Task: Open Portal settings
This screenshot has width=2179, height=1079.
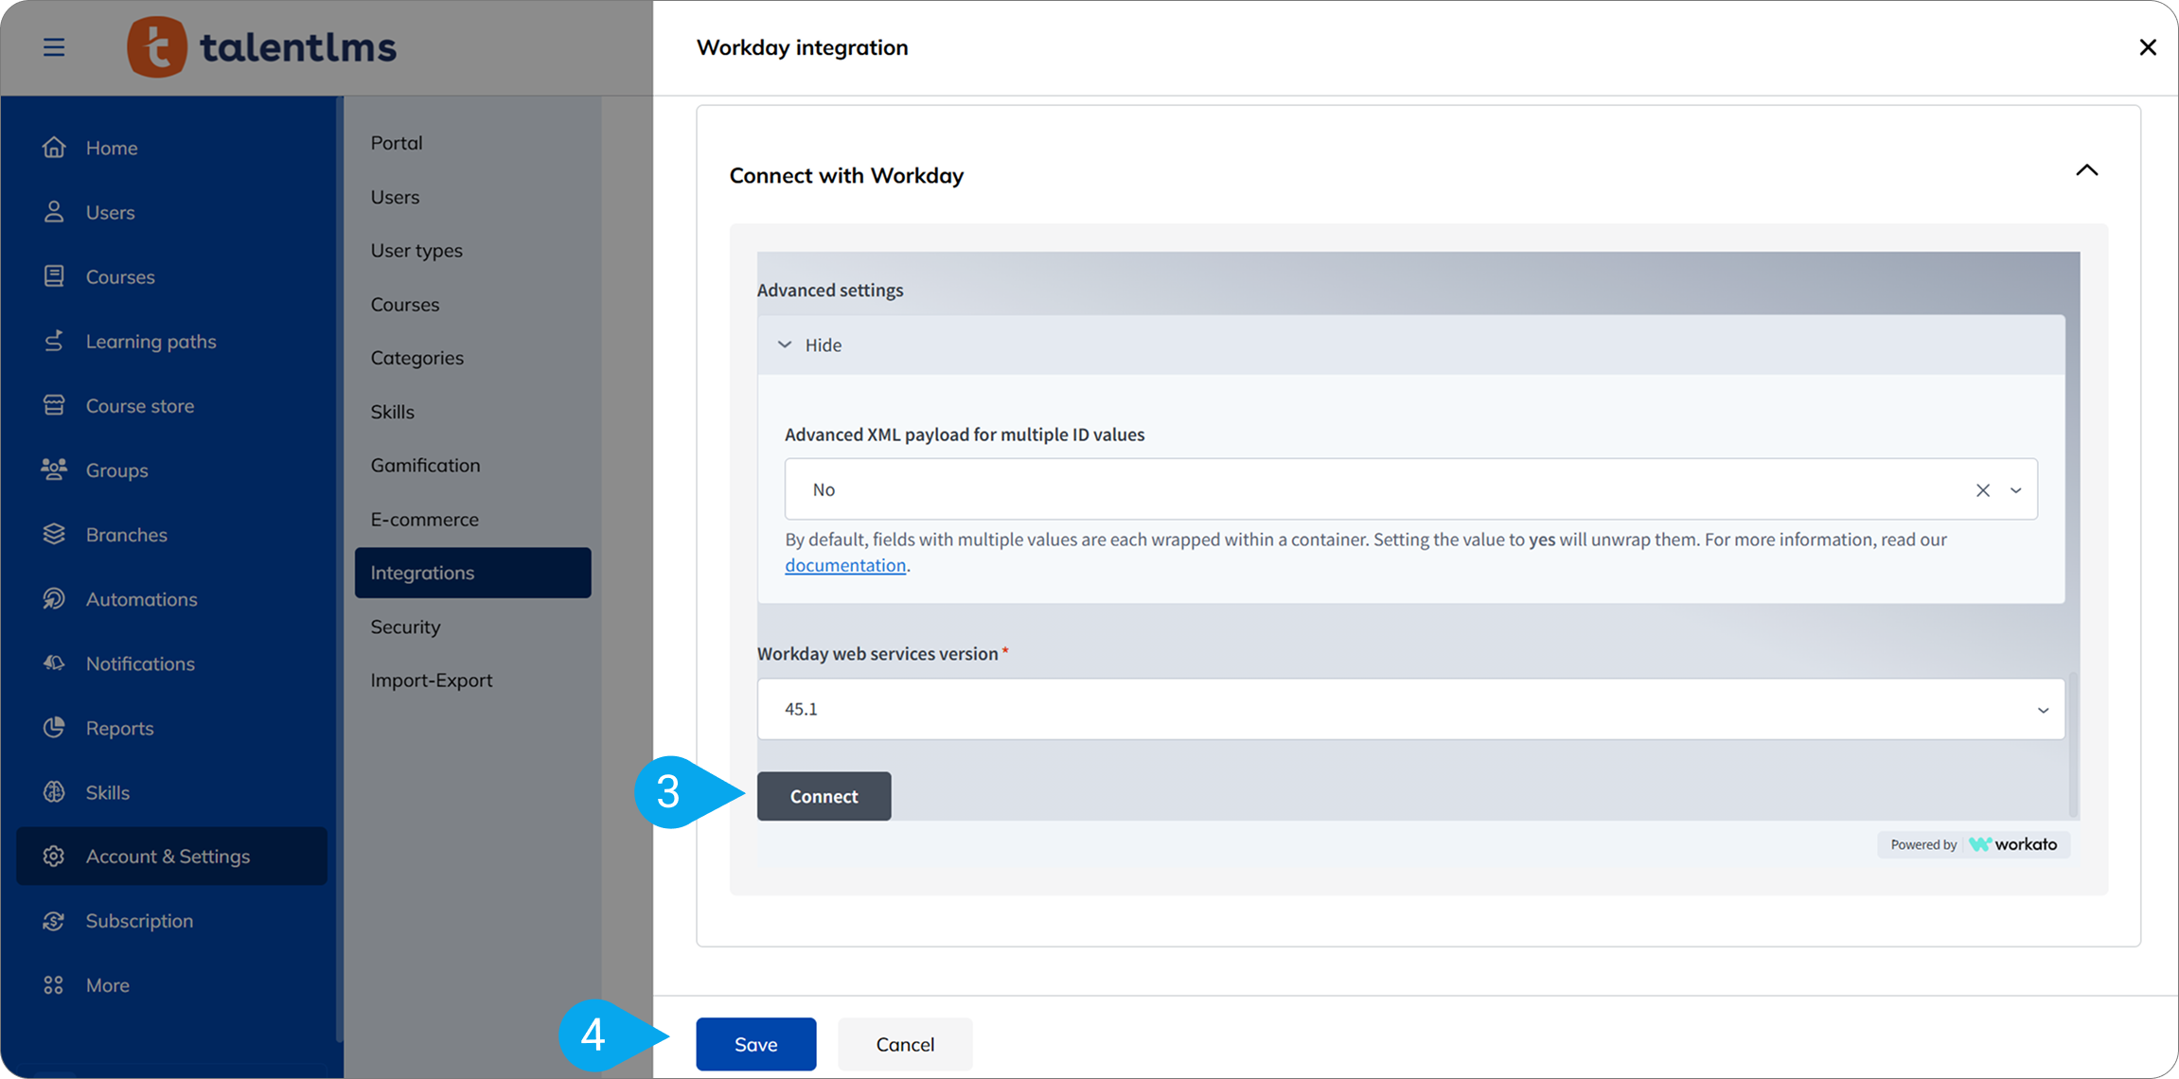Action: point(397,142)
